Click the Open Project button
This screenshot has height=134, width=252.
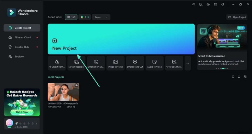click(237, 17)
